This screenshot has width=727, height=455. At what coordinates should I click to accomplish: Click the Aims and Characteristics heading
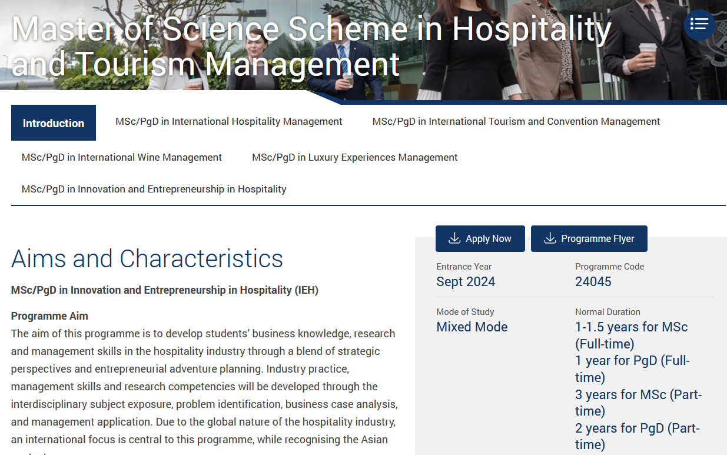pyautogui.click(x=147, y=258)
